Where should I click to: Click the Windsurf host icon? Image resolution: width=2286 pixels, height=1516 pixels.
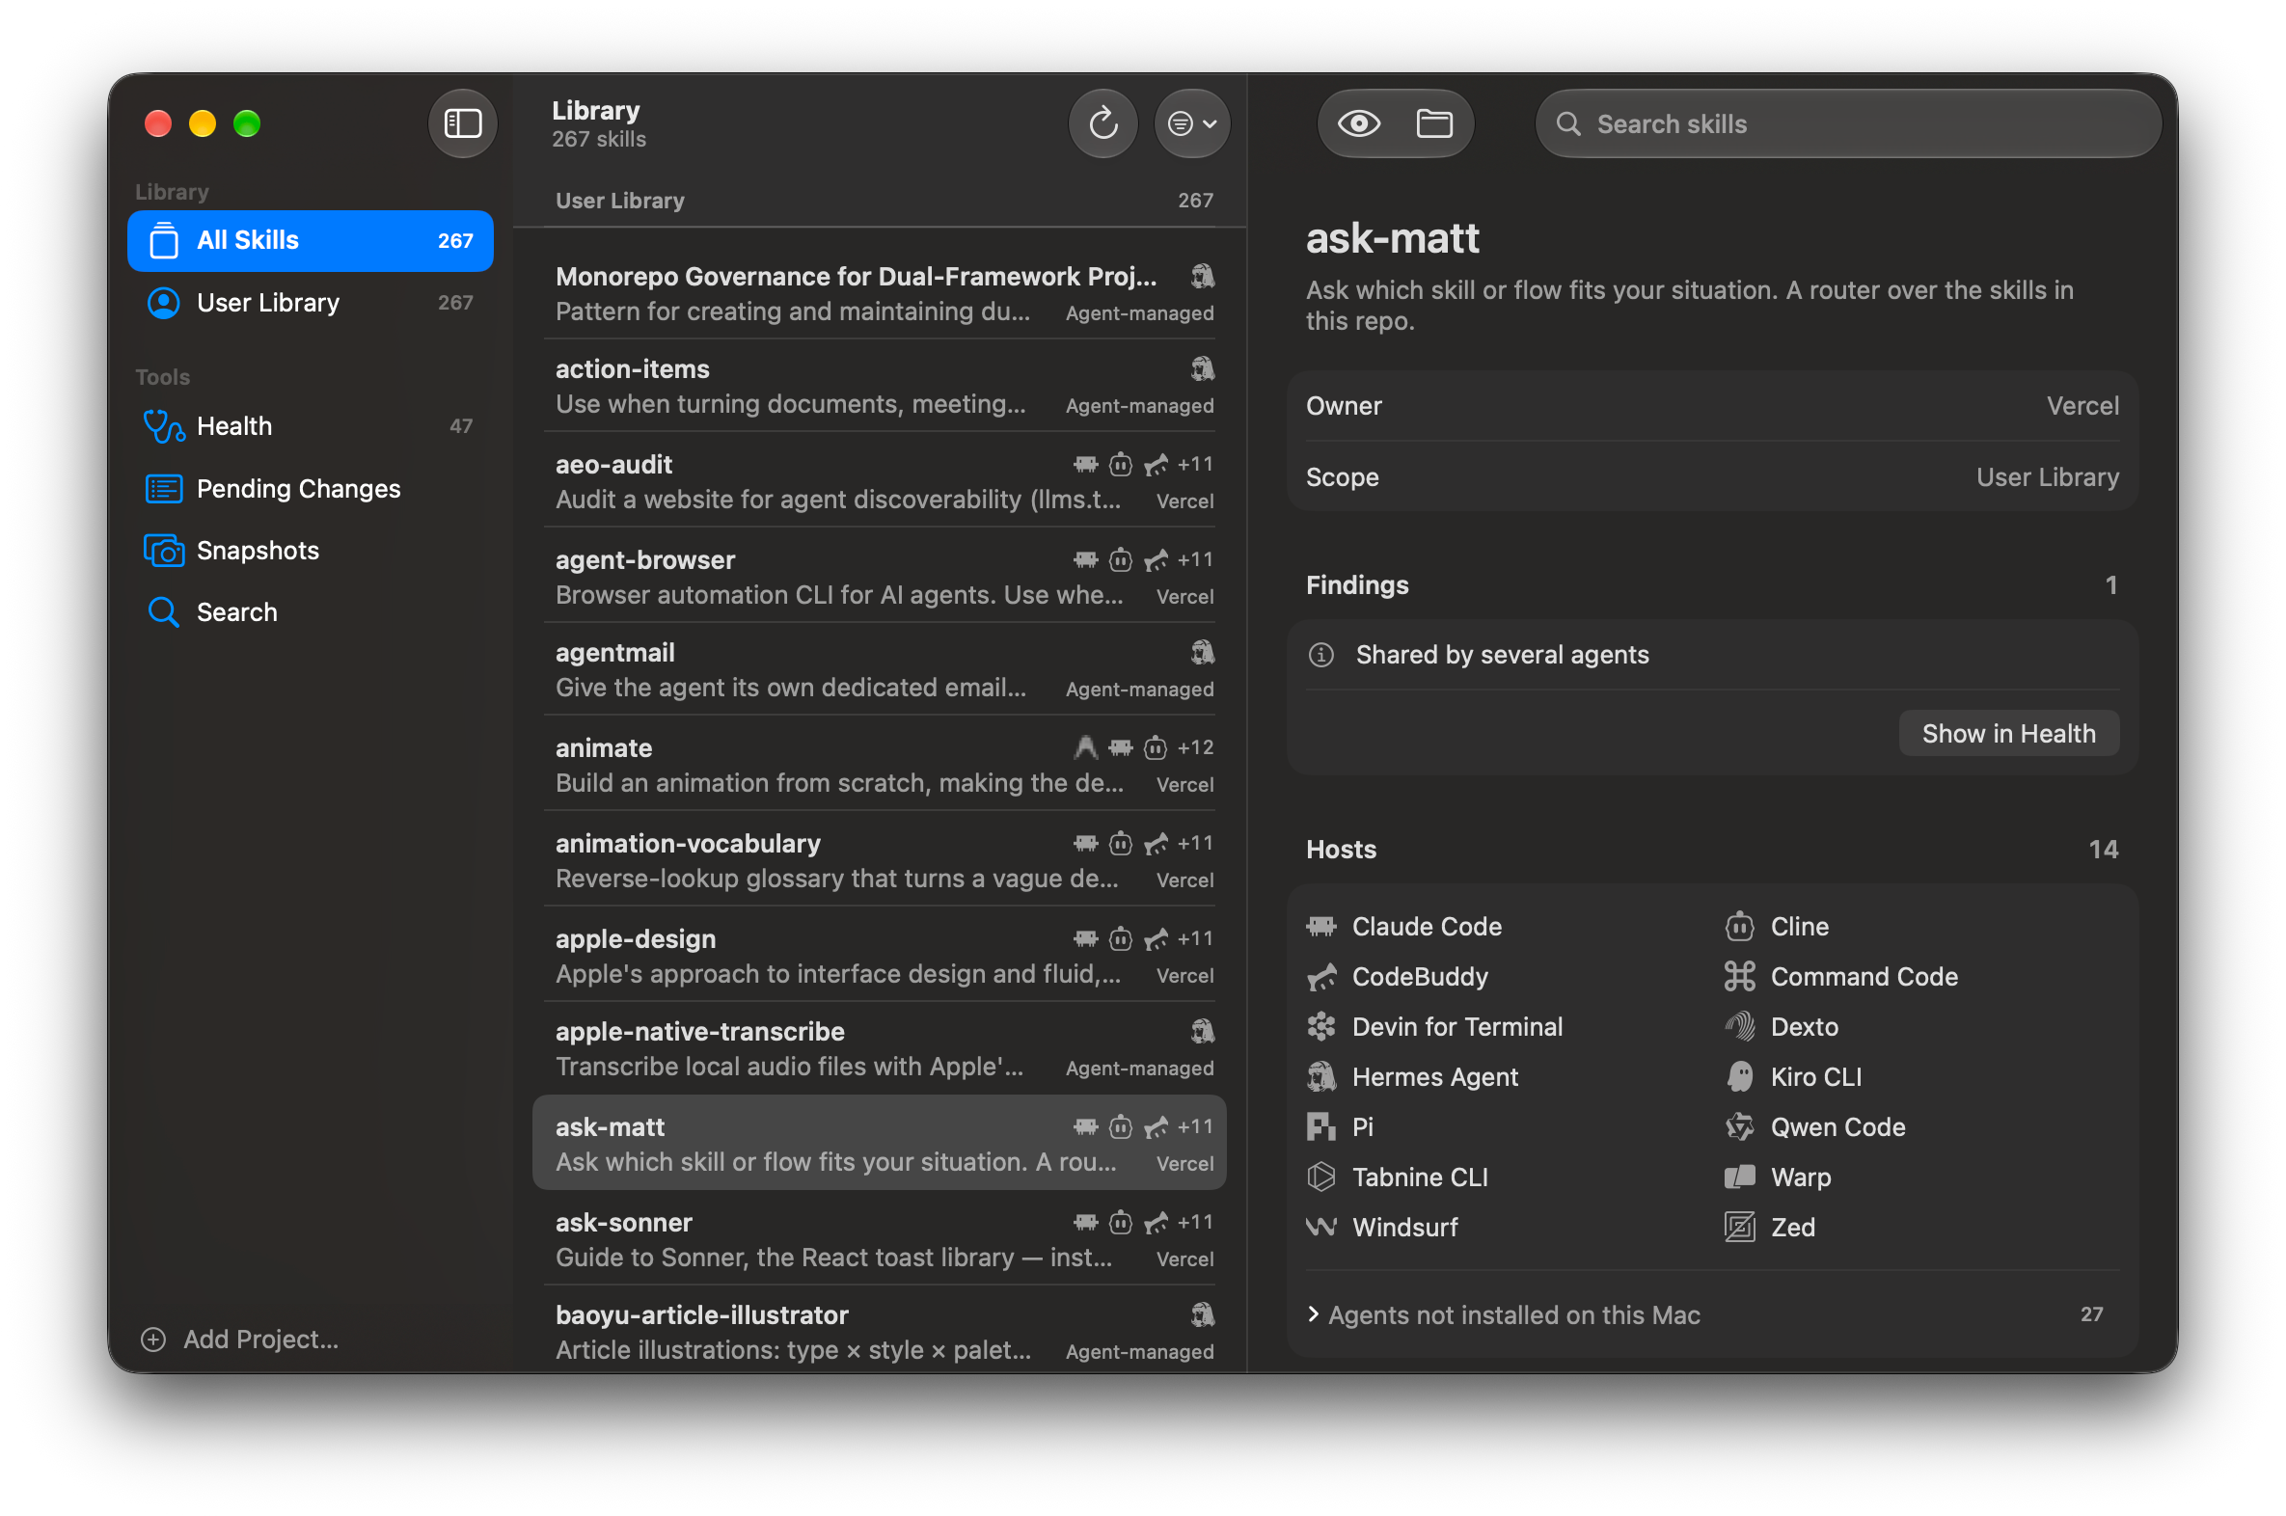pos(1320,1228)
